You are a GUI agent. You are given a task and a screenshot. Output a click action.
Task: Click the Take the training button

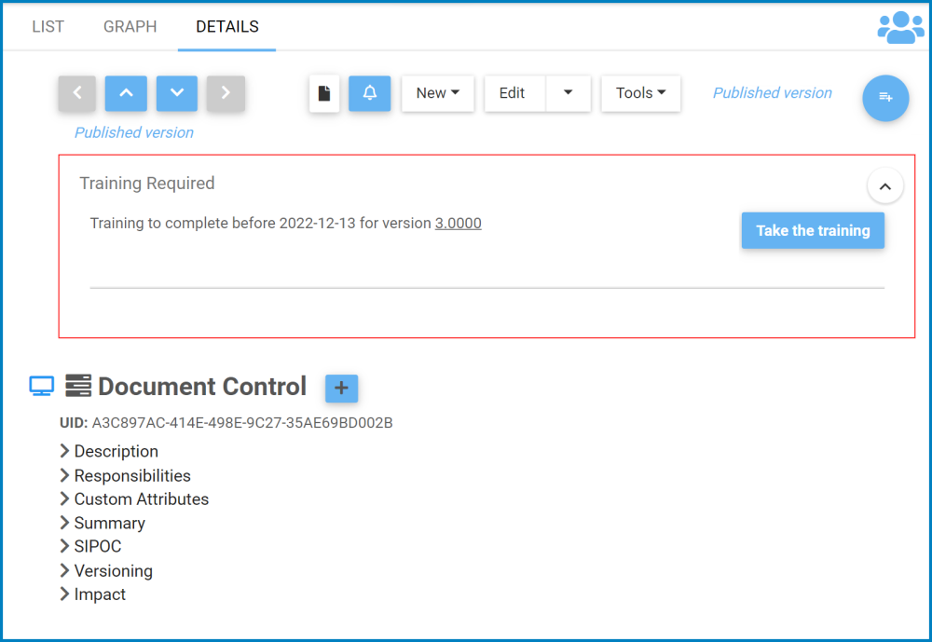pos(812,230)
